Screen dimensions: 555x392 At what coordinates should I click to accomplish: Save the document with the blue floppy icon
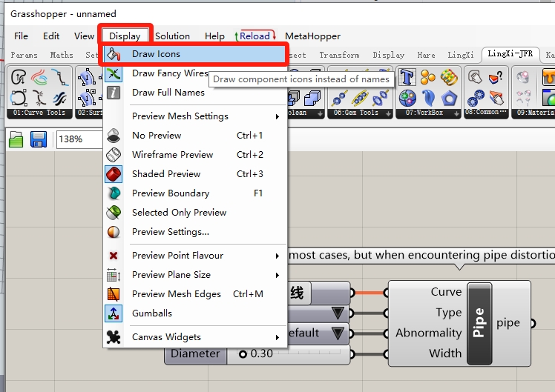[x=39, y=139]
